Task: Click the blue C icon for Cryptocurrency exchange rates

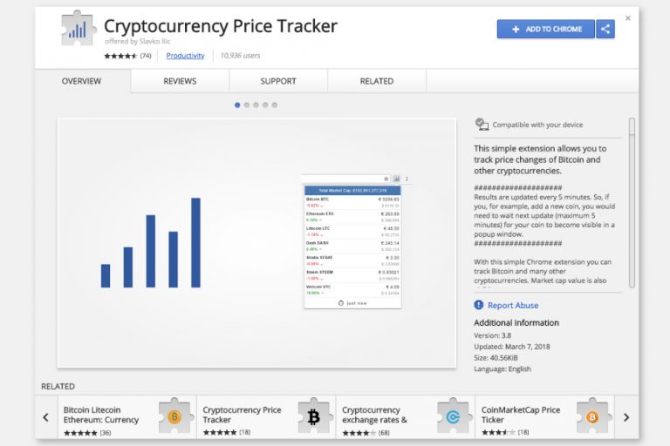Action: tap(454, 416)
